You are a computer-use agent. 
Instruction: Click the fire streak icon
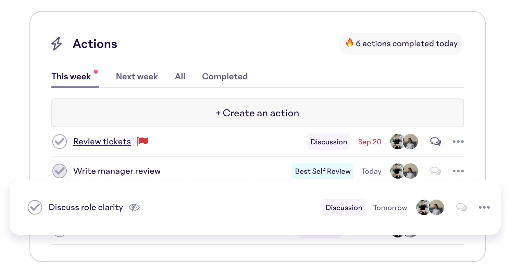[349, 43]
